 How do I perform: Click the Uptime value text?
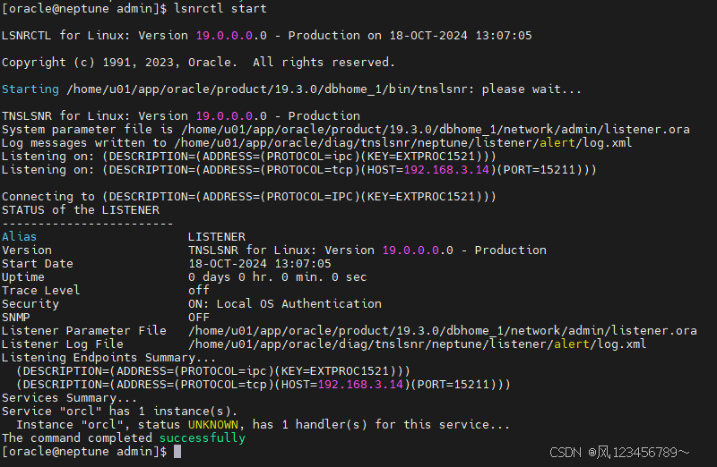point(277,277)
